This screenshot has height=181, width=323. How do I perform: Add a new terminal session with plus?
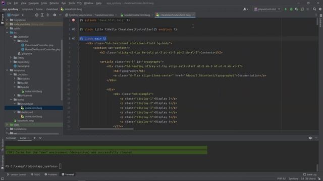coord(35,138)
